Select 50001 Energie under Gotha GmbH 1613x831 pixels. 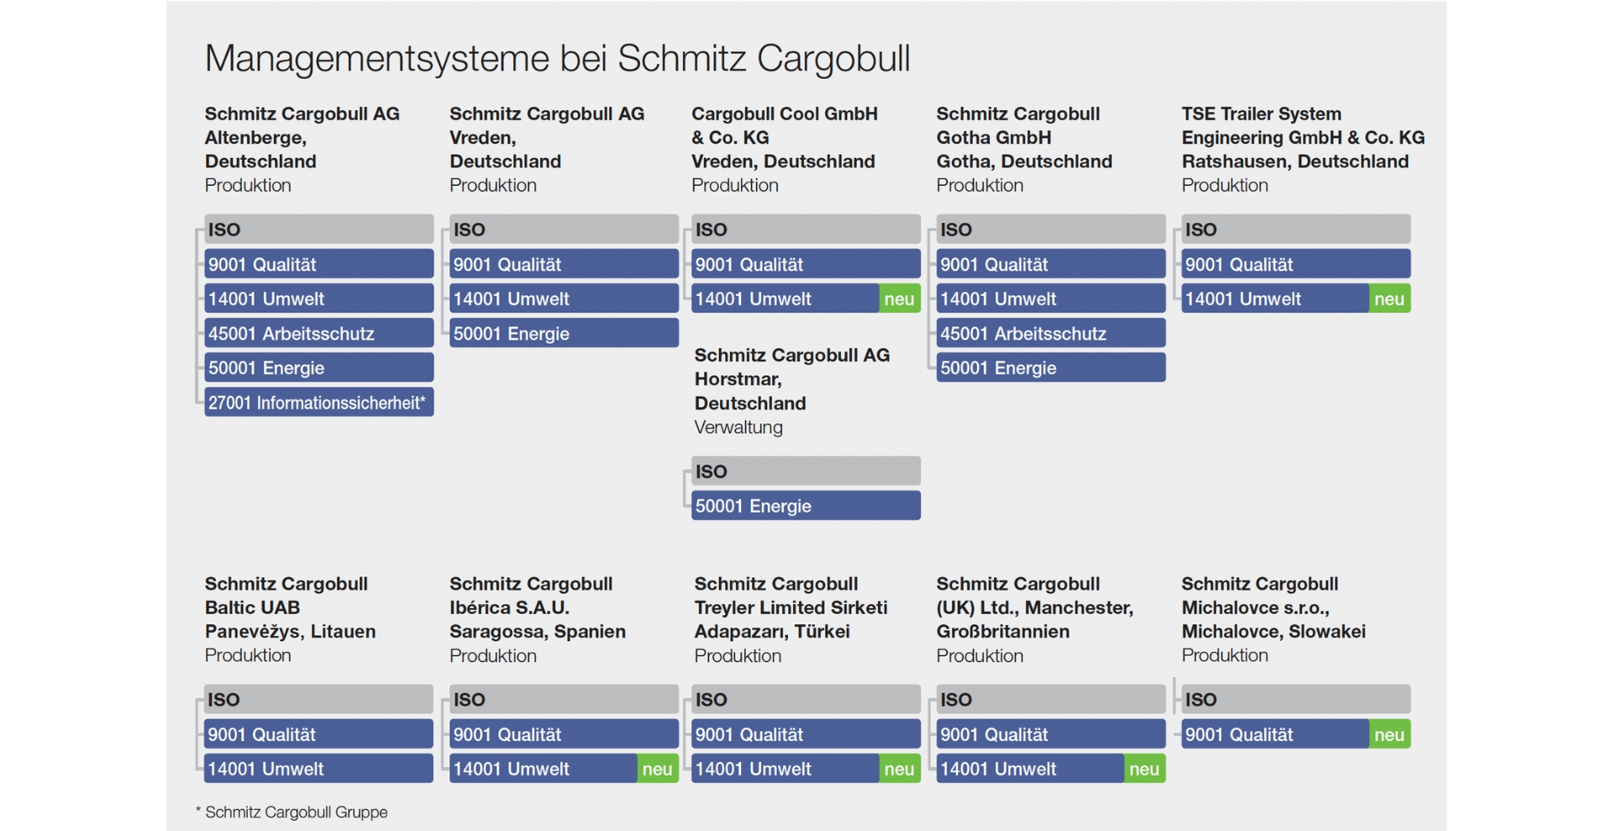click(1050, 368)
